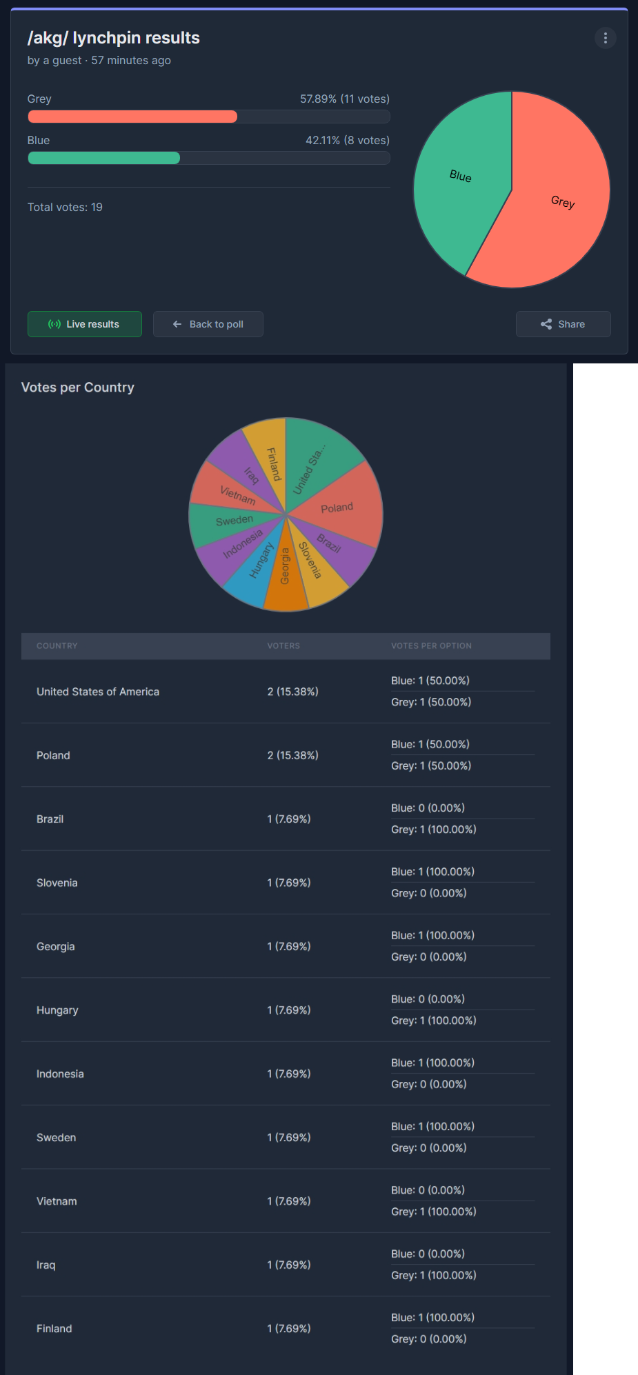The image size is (638, 1375).
Task: Click the voters cell of United States row
Action: (x=292, y=692)
